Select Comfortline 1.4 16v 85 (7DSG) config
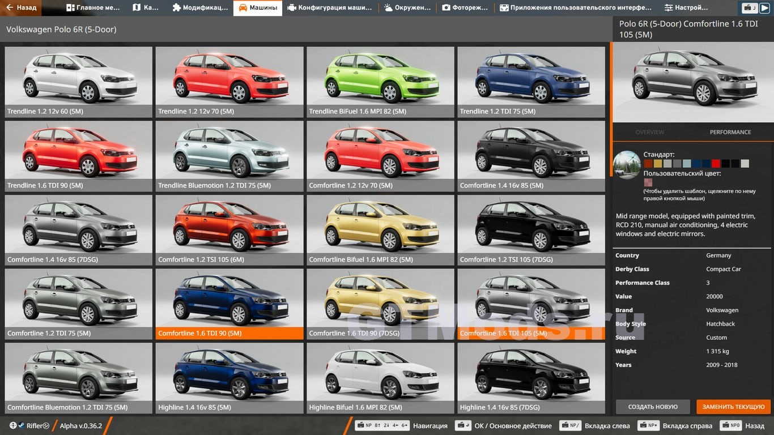Viewport: 774px width, 435px height. (x=79, y=230)
